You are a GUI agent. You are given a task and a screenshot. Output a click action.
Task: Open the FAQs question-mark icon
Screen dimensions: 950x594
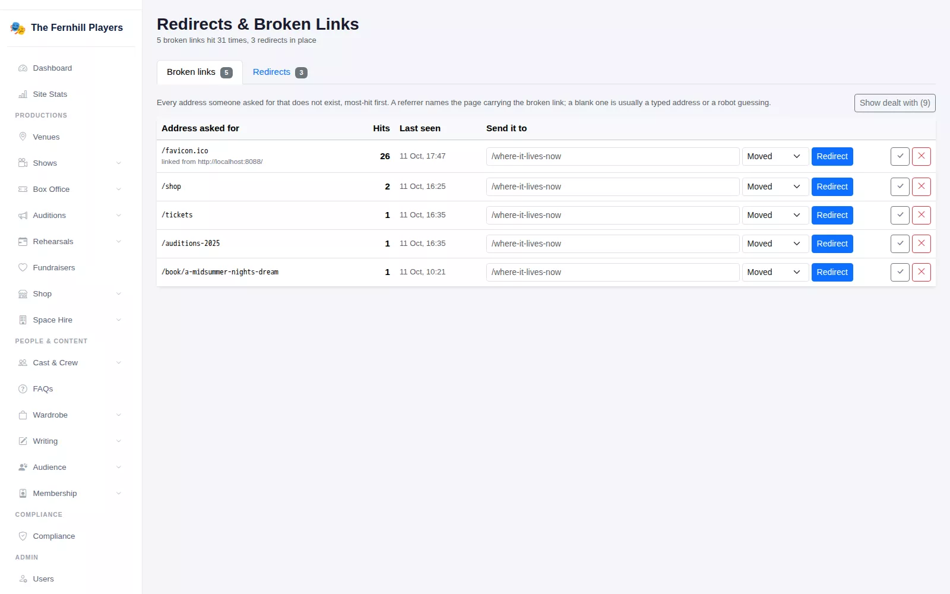click(x=23, y=388)
